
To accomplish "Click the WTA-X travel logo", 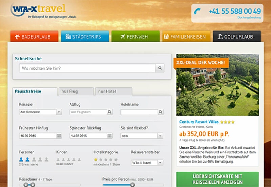I will (x=37, y=9).
